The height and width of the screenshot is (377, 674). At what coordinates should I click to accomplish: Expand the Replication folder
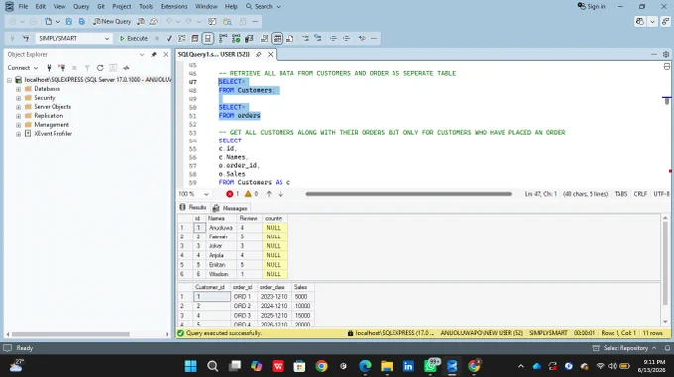point(19,116)
